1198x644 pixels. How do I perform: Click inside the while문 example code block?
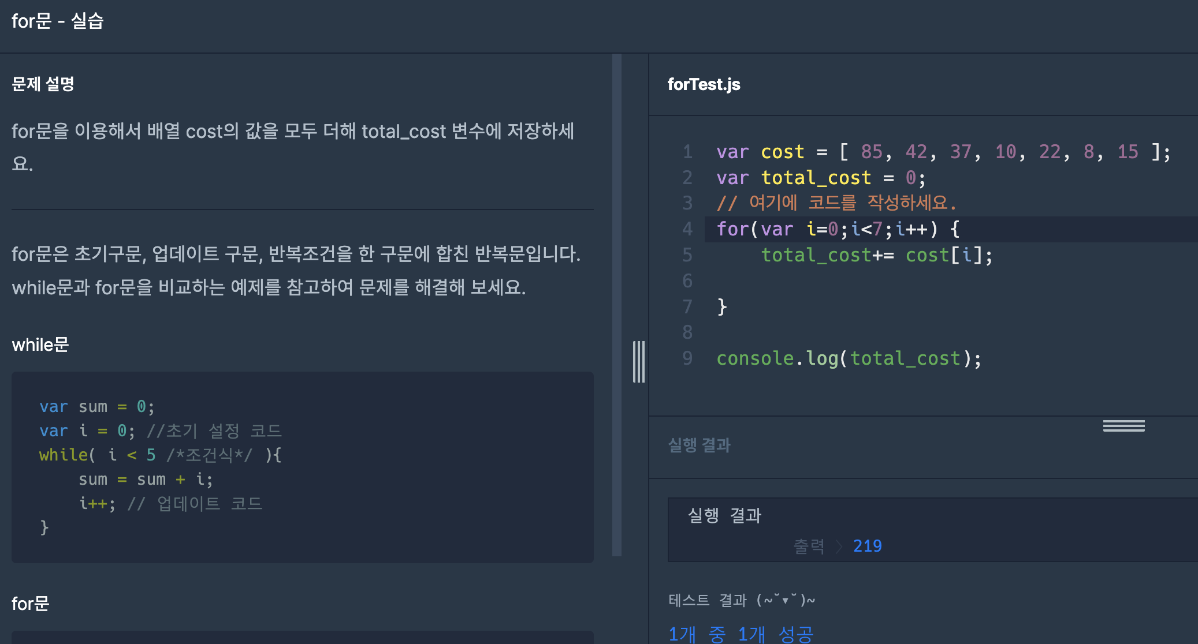302,466
